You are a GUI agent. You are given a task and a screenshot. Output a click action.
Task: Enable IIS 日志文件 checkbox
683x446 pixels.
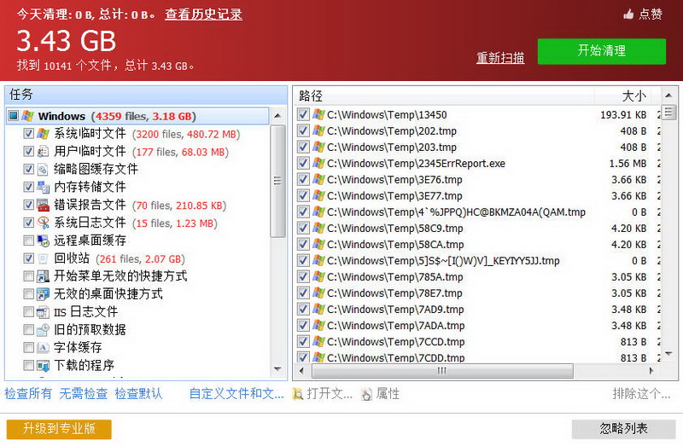coord(28,312)
